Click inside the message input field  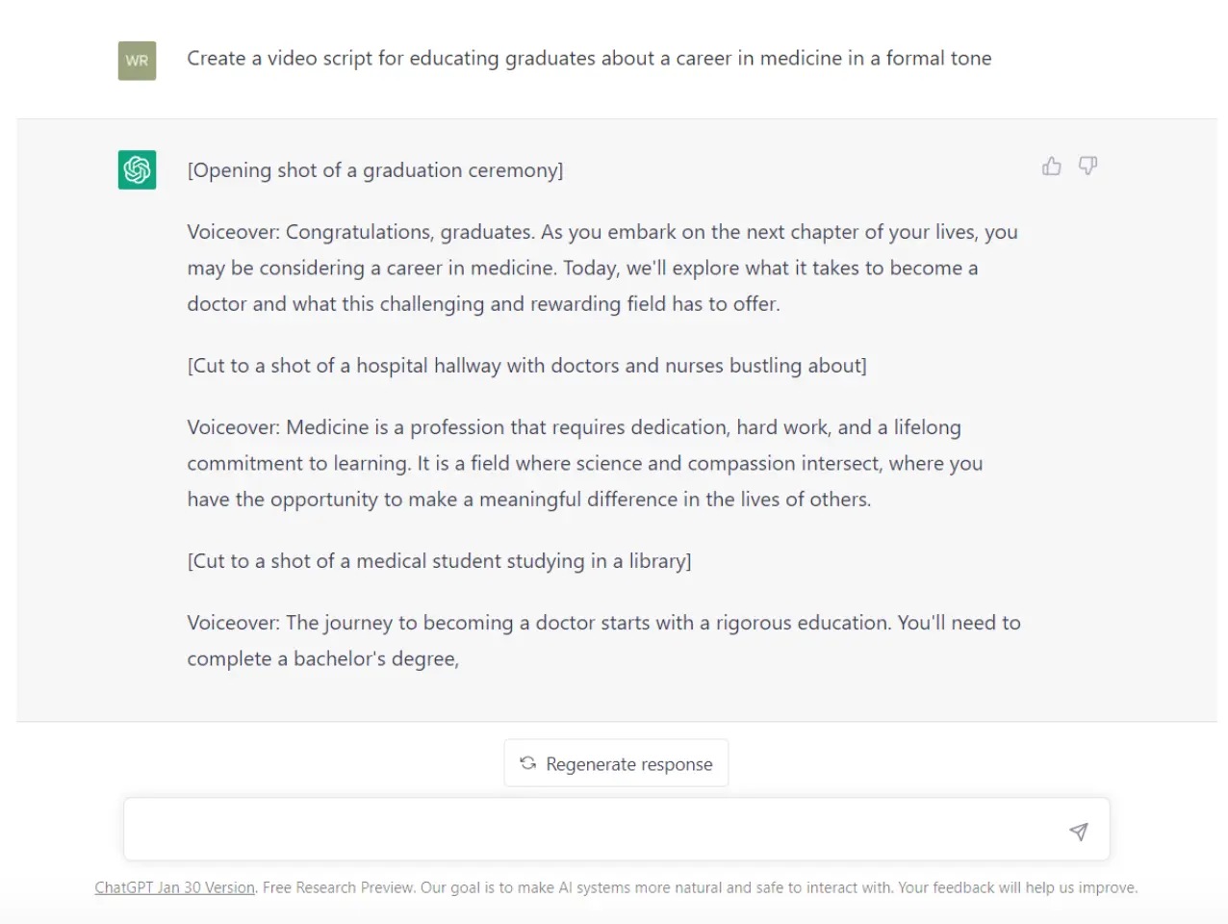(x=577, y=829)
